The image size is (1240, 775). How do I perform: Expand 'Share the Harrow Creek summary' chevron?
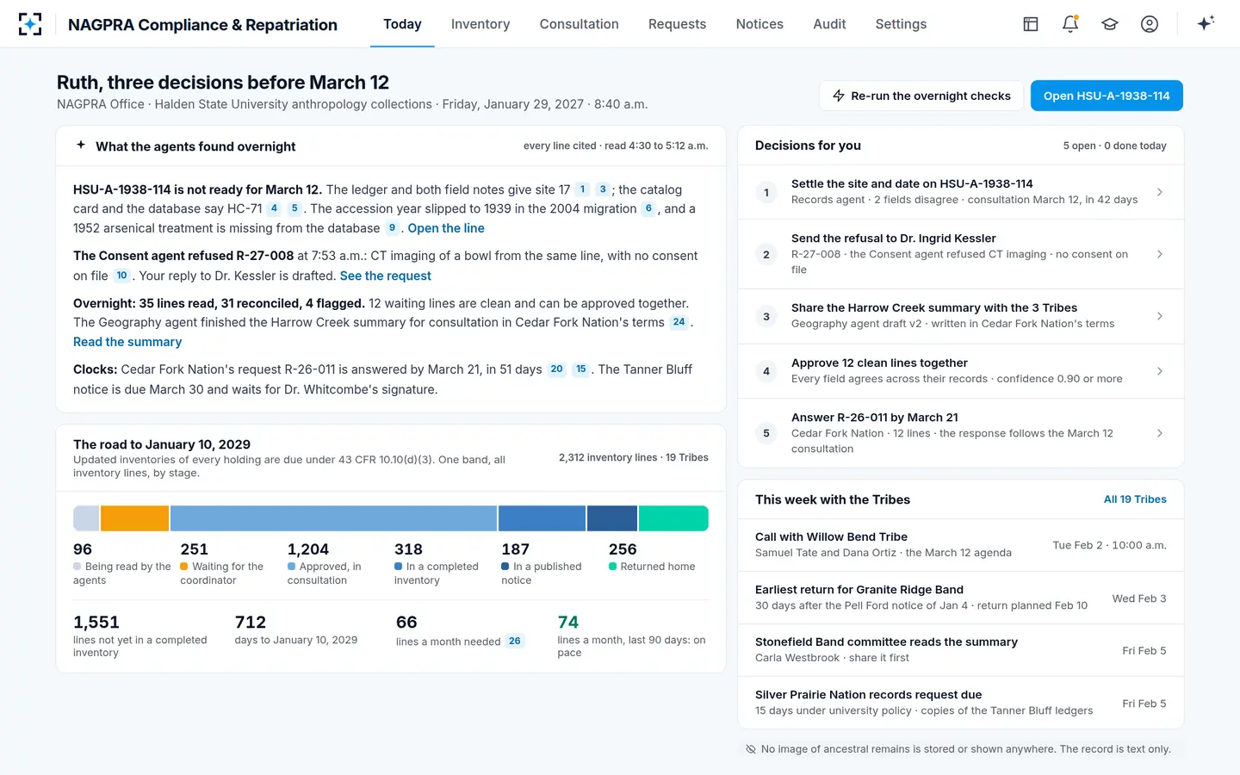tap(1160, 316)
